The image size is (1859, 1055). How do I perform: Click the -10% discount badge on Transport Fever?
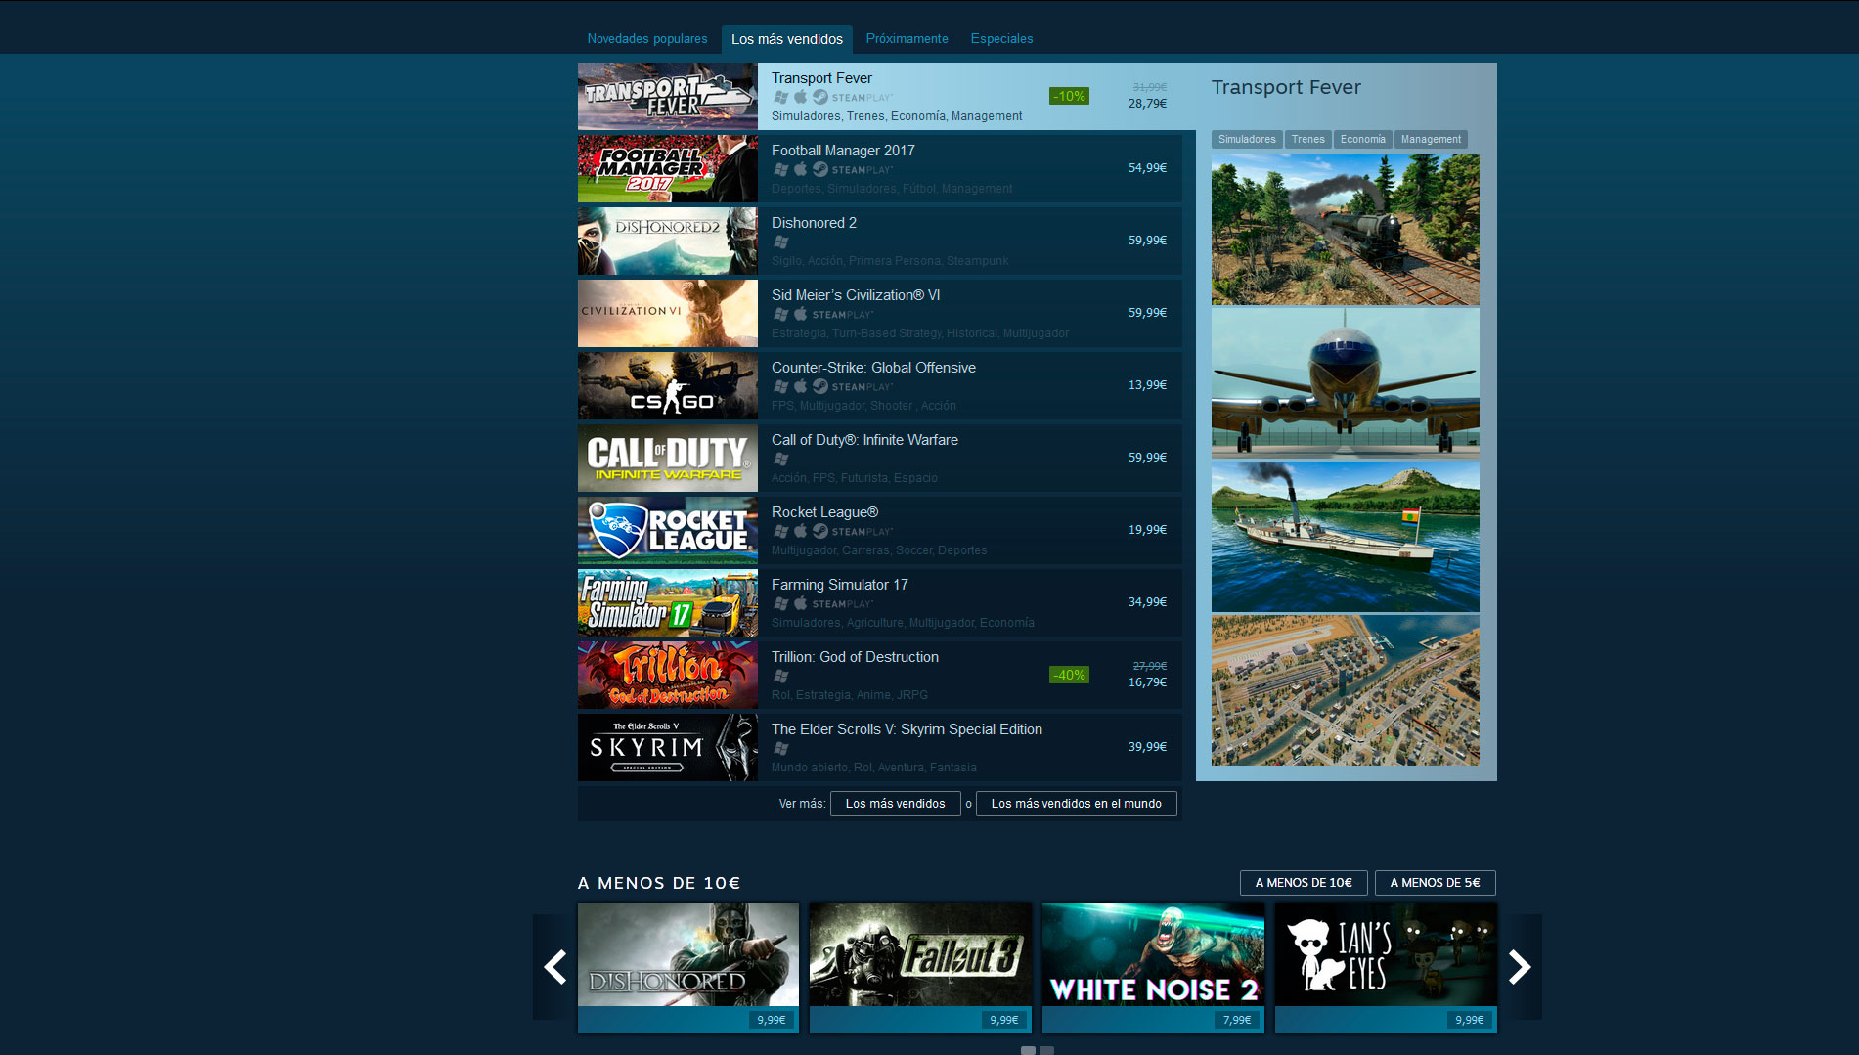click(x=1069, y=96)
